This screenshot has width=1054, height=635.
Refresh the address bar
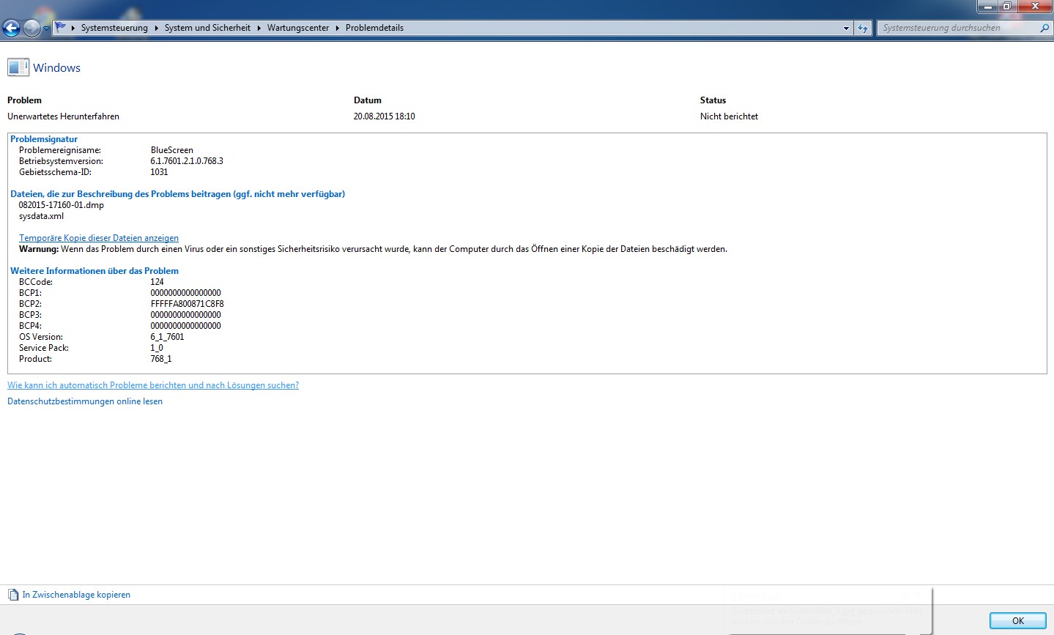863,29
